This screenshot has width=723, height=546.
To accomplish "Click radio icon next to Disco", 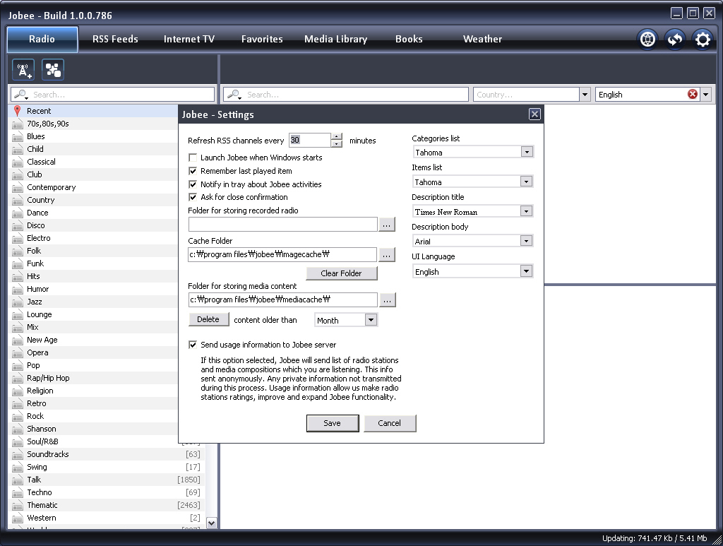I will (17, 225).
